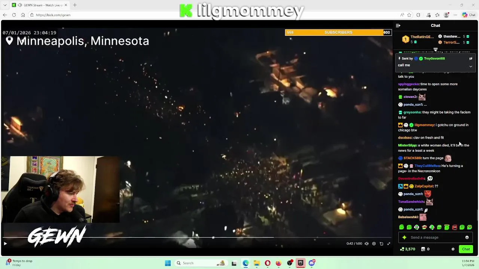Open the media control icon in toolbar

point(428,15)
